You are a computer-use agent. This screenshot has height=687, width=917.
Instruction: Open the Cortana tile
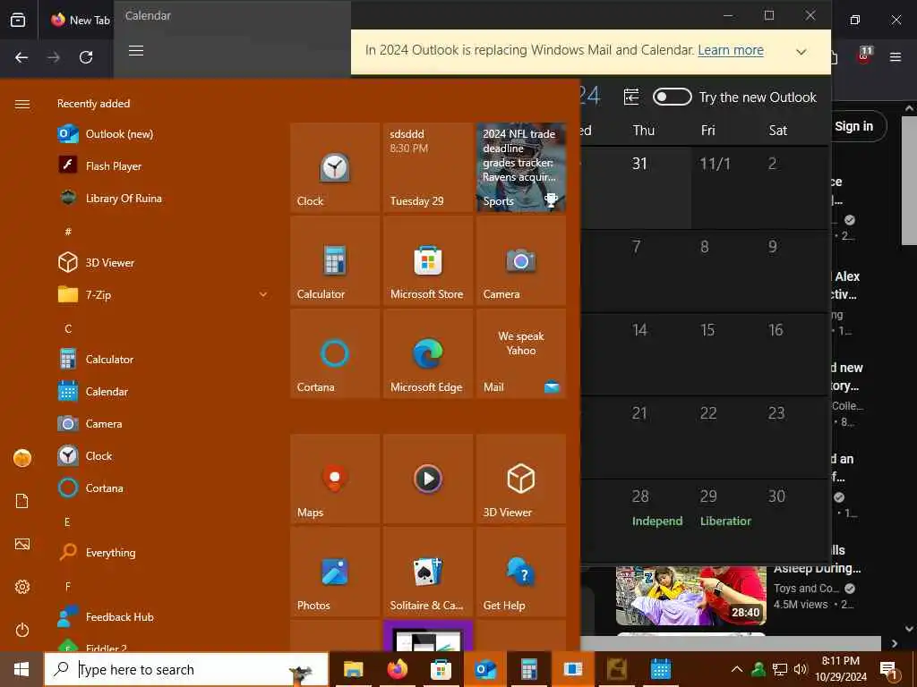point(335,353)
